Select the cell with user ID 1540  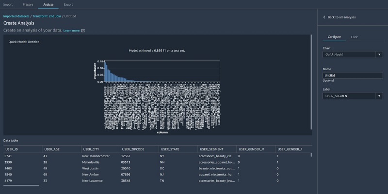coord(8,175)
